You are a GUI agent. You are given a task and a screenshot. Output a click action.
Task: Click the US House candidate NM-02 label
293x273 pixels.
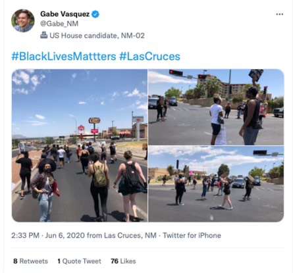[x=97, y=36]
